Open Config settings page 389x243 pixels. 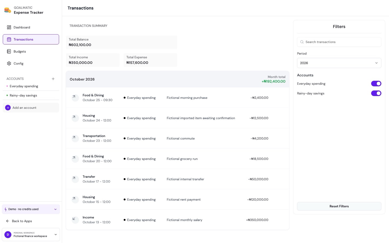31,63
